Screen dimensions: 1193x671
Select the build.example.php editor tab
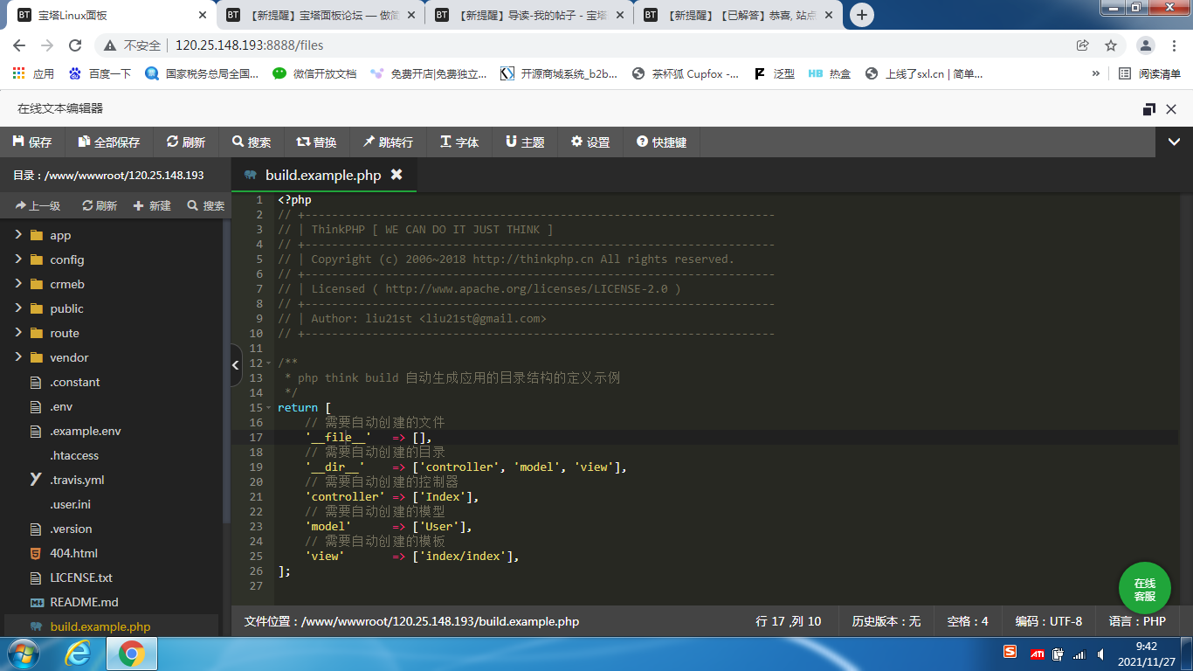point(323,175)
